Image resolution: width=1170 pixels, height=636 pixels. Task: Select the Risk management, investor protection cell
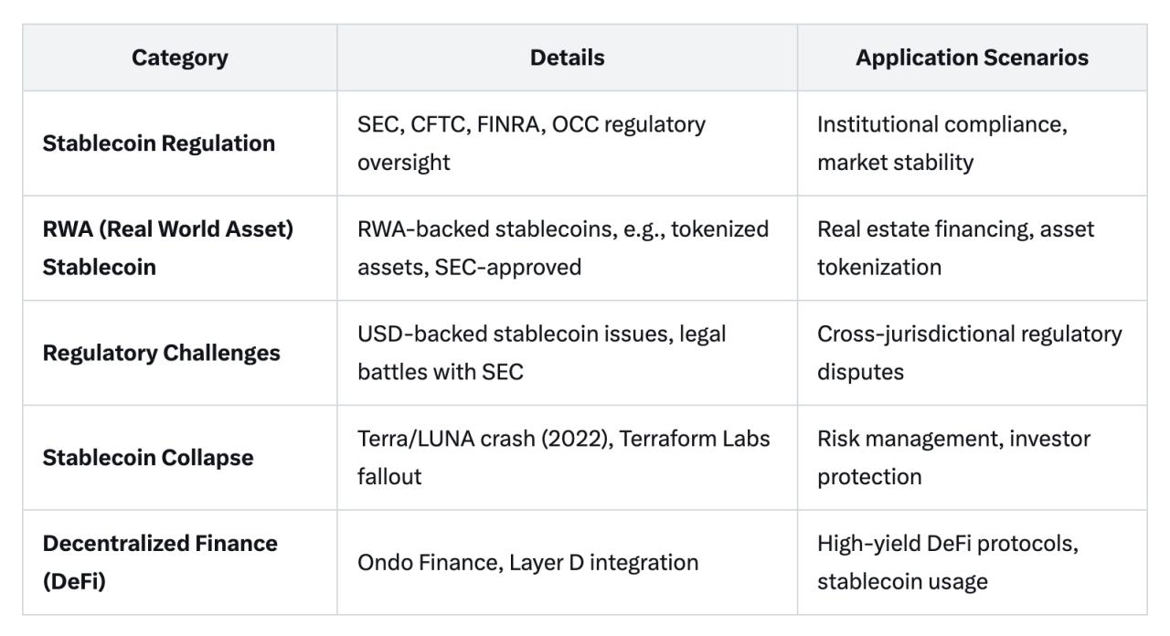(953, 458)
